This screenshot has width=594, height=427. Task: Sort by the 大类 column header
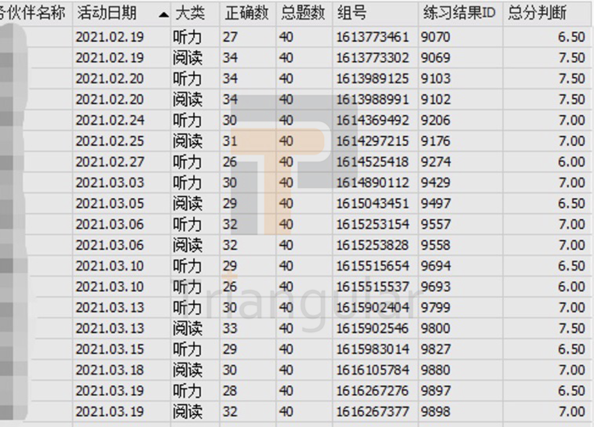[x=190, y=14]
